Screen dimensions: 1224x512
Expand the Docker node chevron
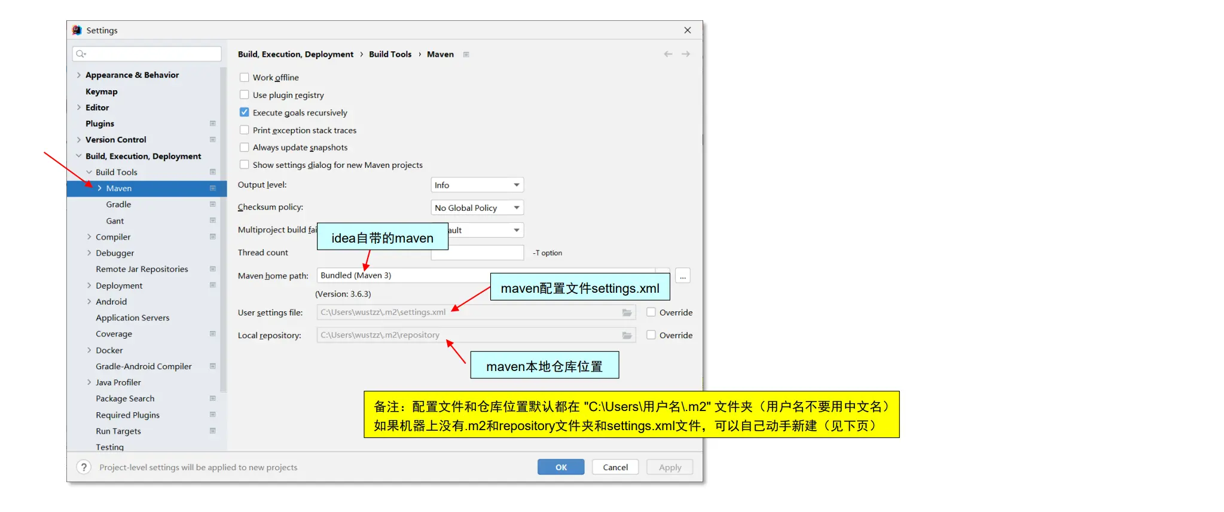pos(89,350)
